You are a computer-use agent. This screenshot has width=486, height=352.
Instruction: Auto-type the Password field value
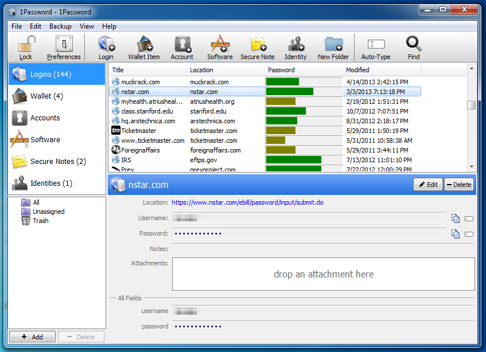[469, 234]
